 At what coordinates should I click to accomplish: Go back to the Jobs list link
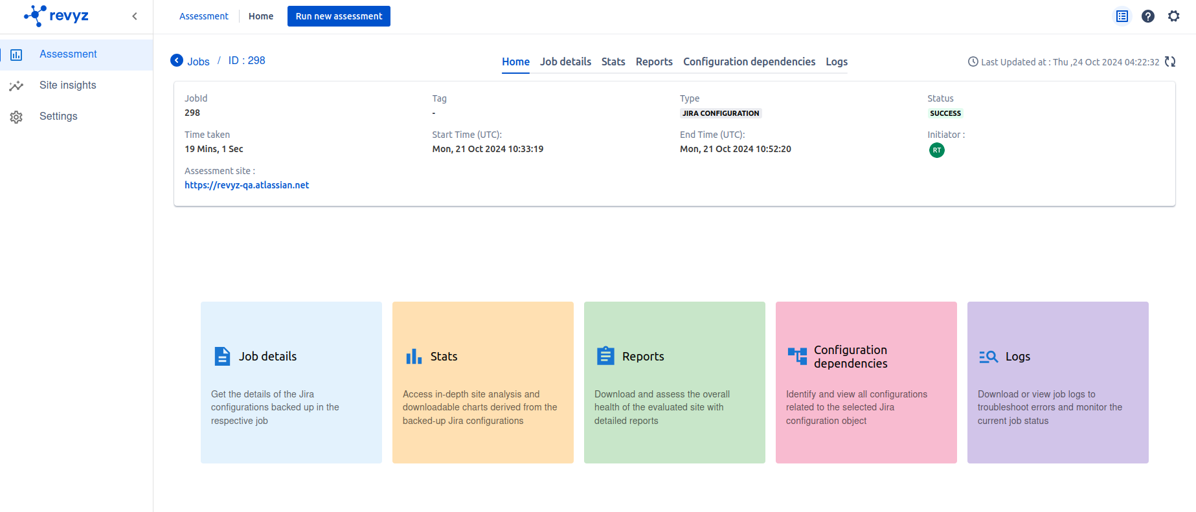(x=198, y=61)
